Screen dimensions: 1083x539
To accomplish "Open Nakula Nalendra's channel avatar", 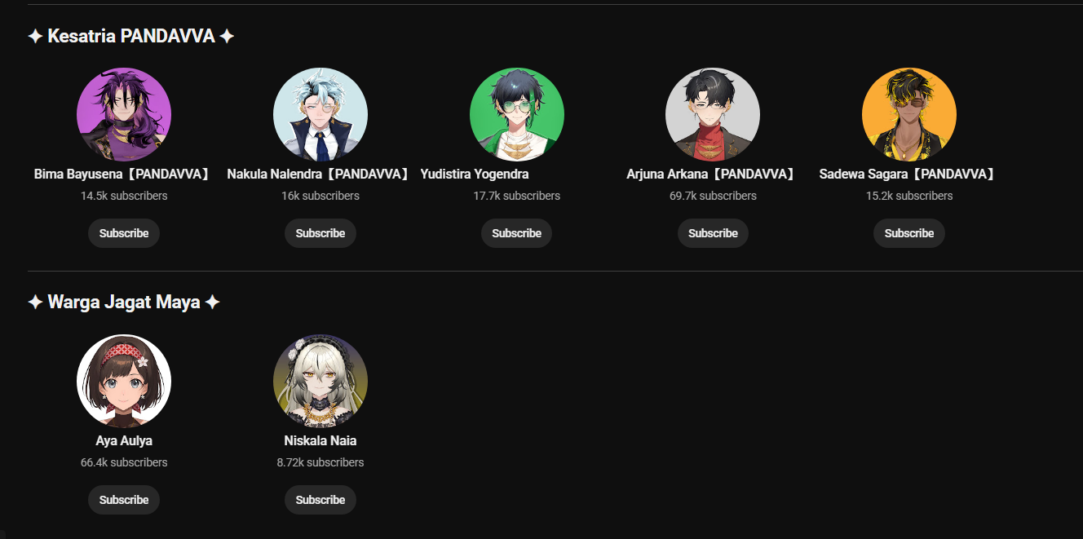I will pos(320,115).
